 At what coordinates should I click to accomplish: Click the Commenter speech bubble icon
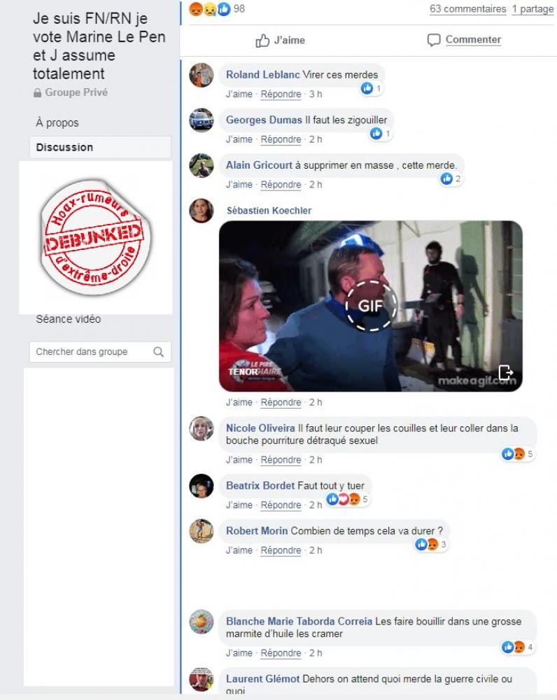[x=433, y=40]
